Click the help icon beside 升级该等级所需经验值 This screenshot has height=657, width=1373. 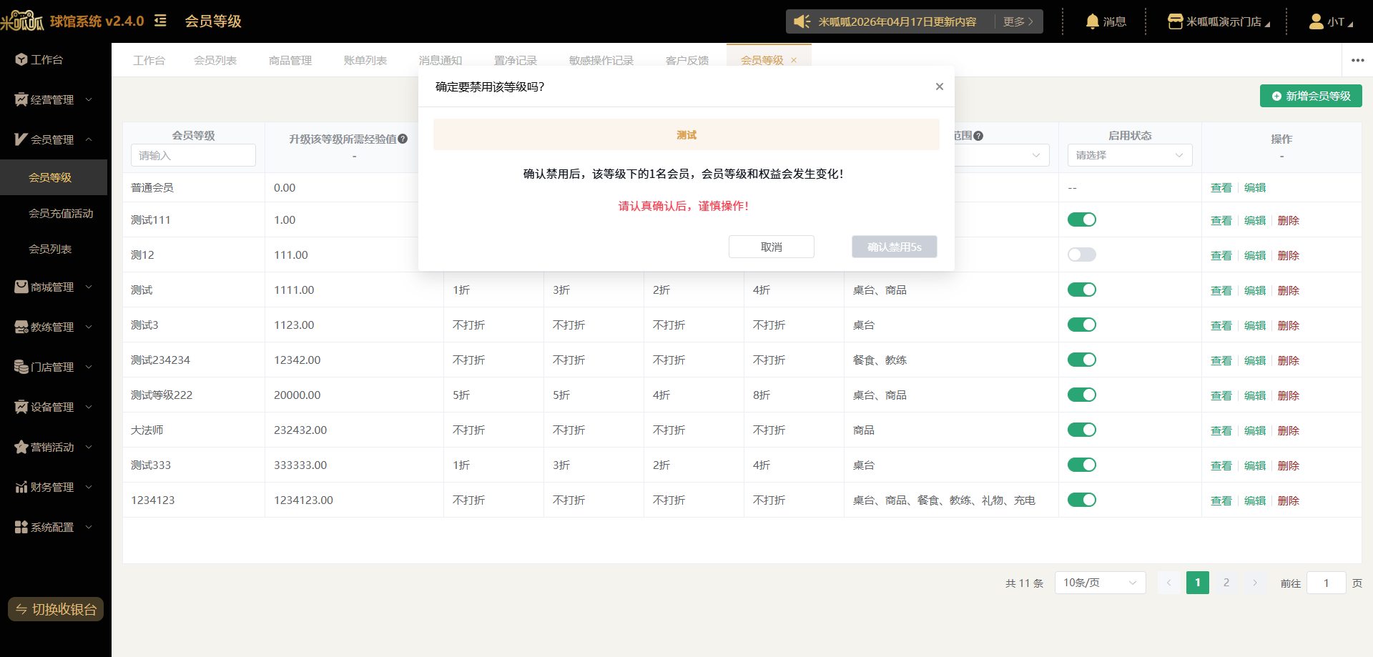(403, 139)
